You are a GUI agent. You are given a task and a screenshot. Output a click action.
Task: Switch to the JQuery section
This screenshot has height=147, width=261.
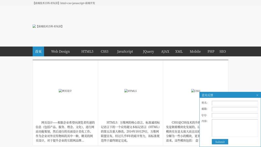pos(148,52)
